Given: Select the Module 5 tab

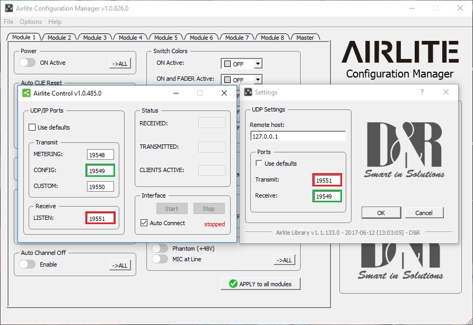Looking at the screenshot, I should tap(165, 38).
